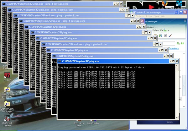Close the Windows Live Messenger window

pos(185,12)
